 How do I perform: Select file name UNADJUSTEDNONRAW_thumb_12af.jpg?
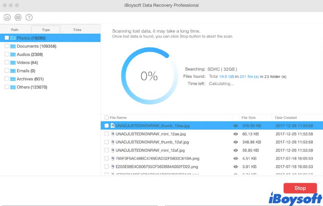(x=152, y=142)
